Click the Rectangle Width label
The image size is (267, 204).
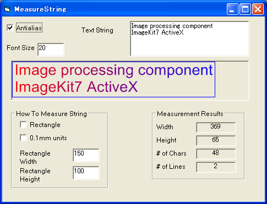coord(35,157)
